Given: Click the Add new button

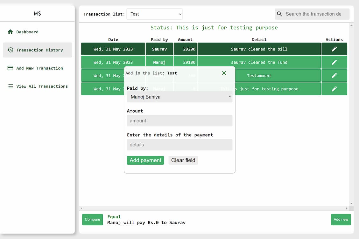Looking at the screenshot, I should pos(341,220).
